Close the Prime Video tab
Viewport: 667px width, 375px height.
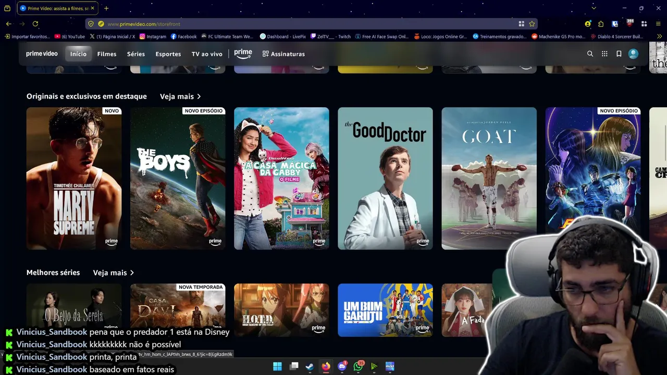[92, 8]
